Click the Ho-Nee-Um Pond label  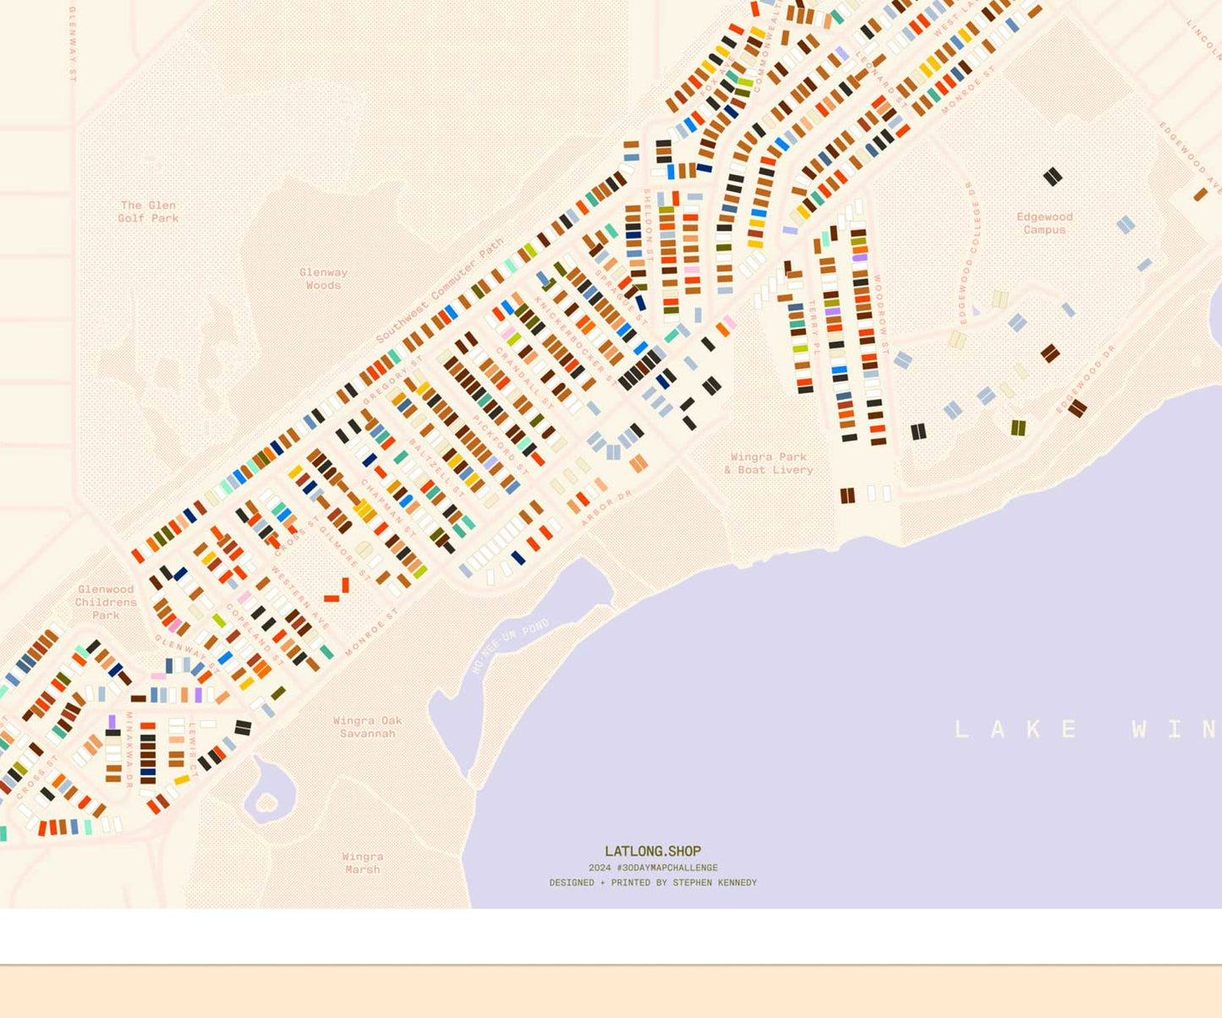[x=510, y=647]
